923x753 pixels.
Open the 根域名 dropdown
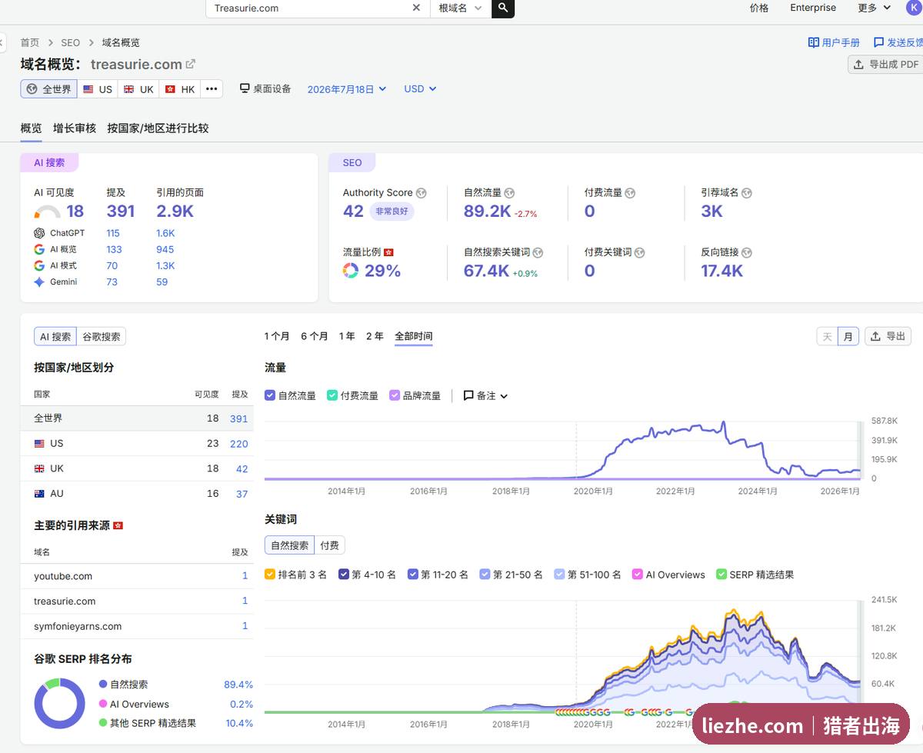pos(460,8)
